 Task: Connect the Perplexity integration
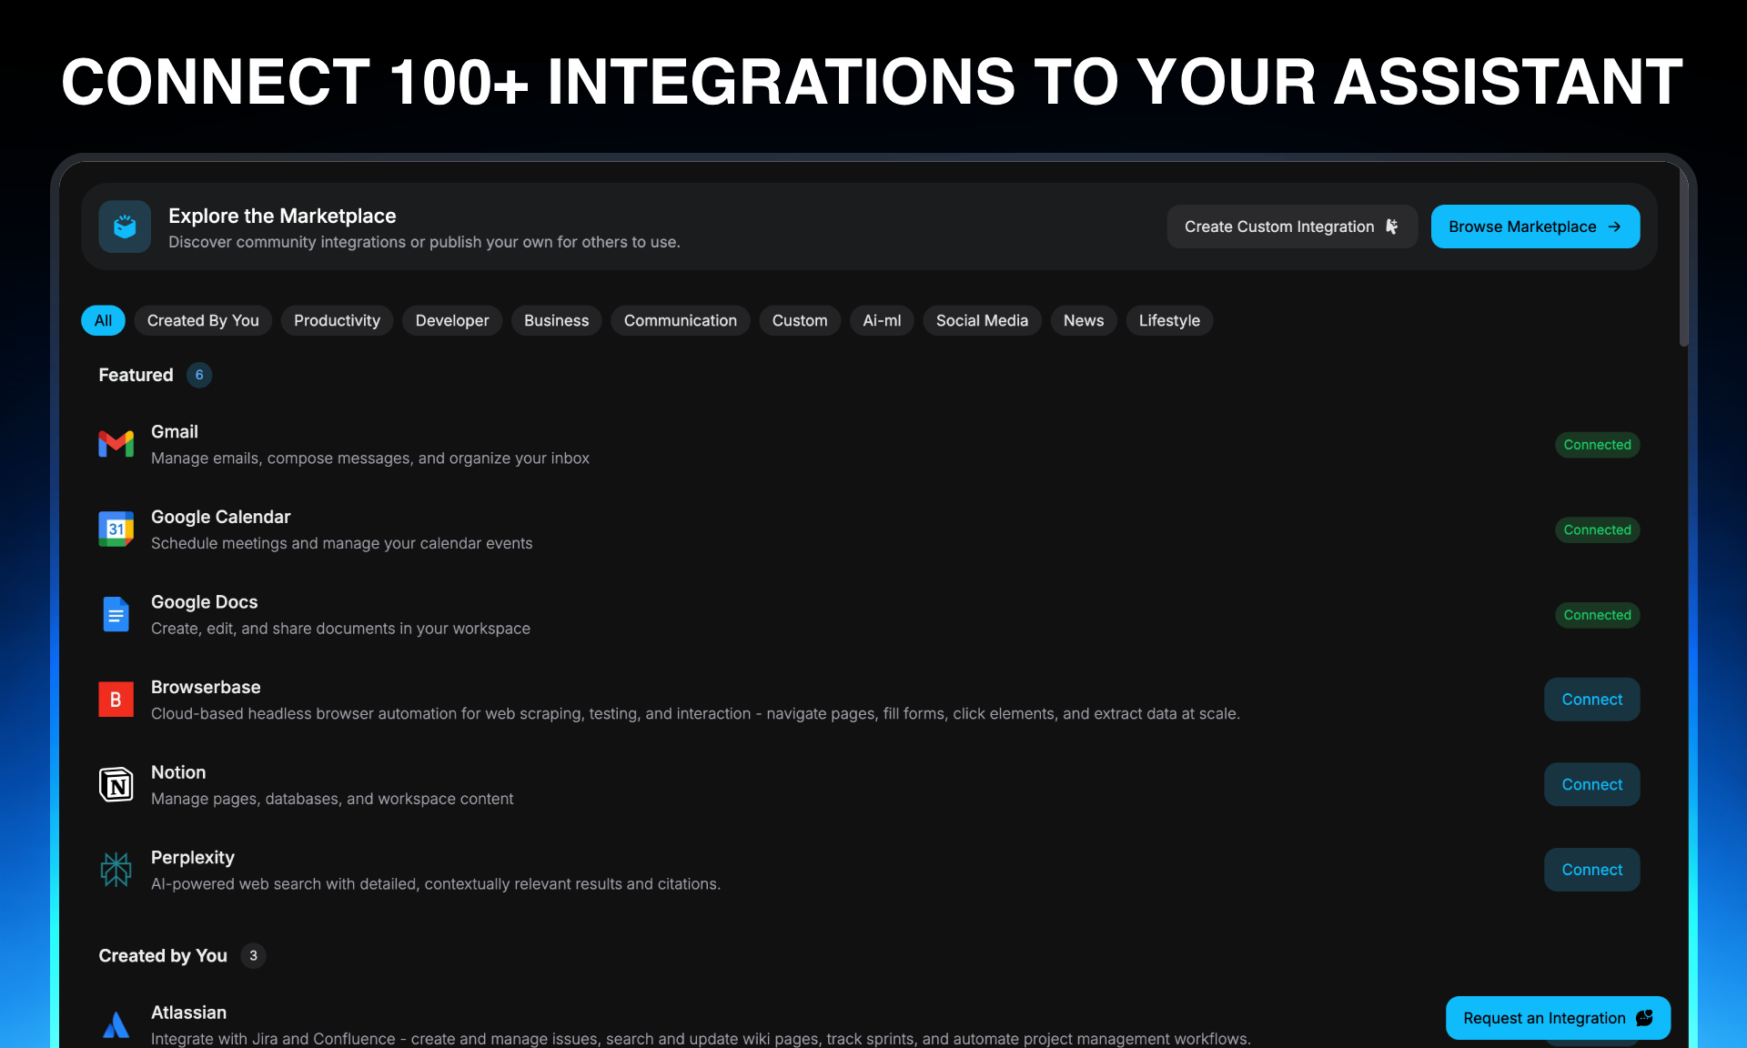click(1591, 870)
